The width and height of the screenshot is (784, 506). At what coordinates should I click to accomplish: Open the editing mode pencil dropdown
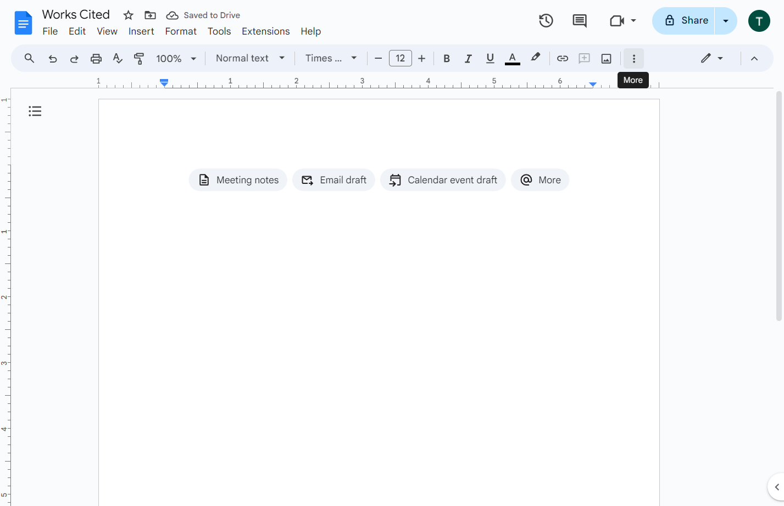712,58
